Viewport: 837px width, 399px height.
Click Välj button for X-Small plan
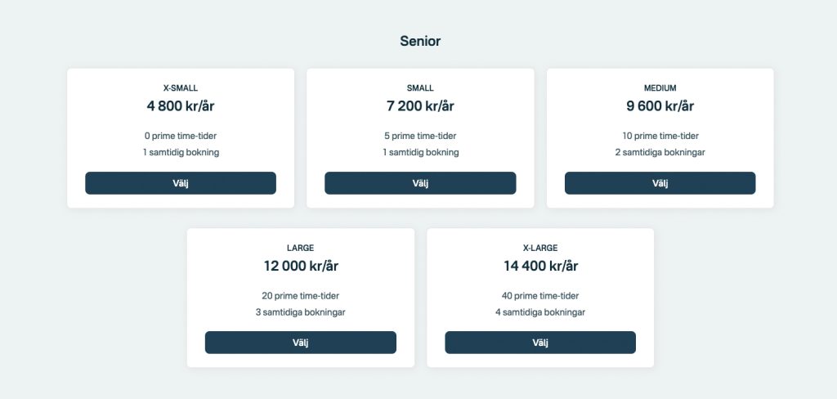180,183
